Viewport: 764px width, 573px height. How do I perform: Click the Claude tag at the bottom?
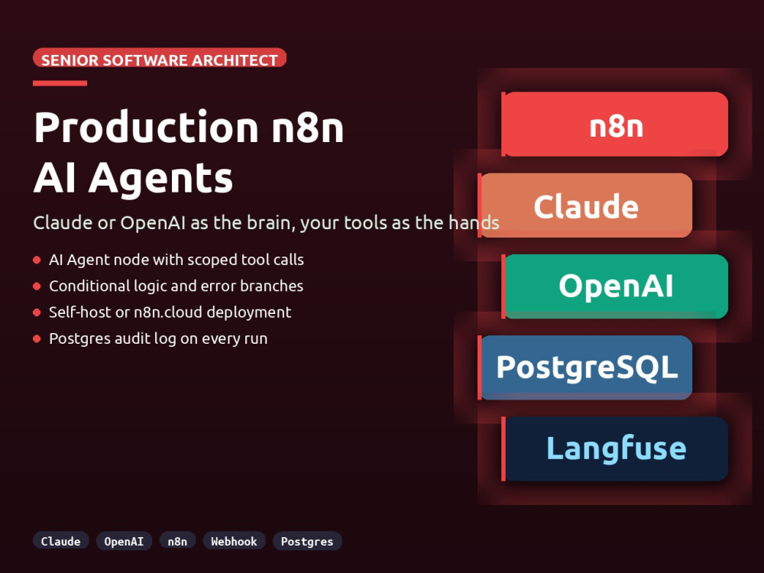click(x=61, y=541)
